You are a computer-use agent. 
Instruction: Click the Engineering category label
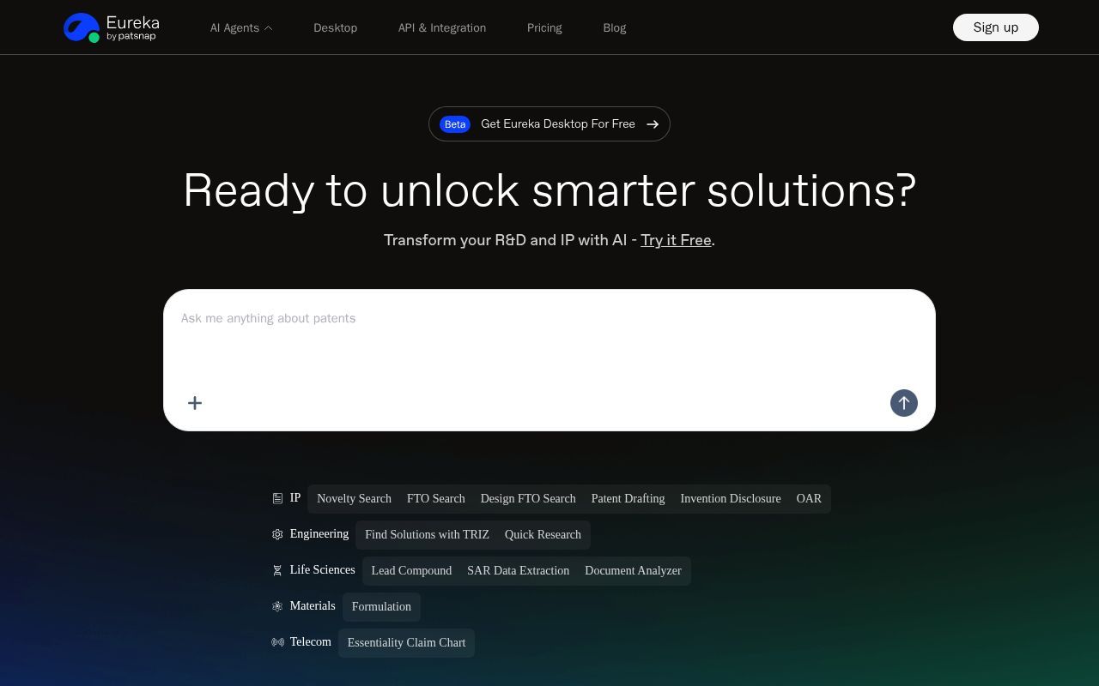pos(319,533)
